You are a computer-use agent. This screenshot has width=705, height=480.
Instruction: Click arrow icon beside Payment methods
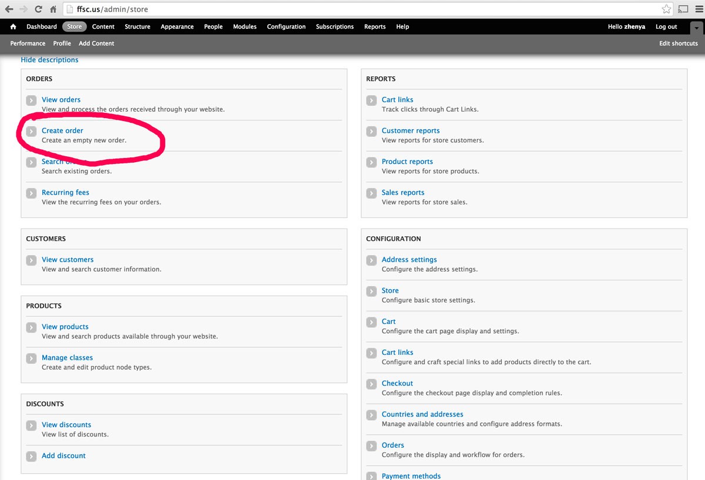371,476
